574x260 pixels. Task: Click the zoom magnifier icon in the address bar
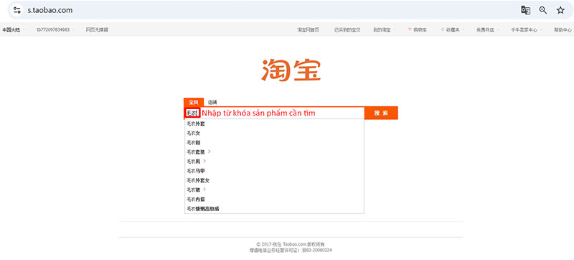point(543,10)
